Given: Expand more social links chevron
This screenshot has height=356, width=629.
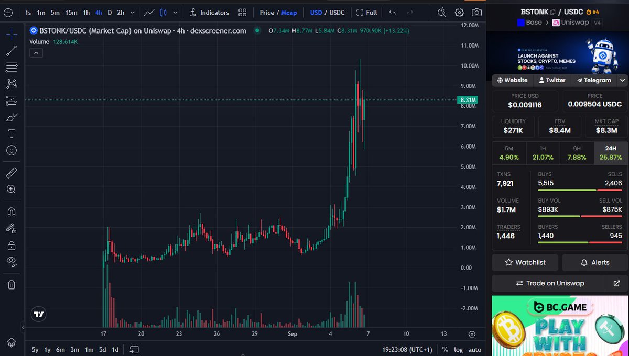Looking at the screenshot, I should 623,80.
